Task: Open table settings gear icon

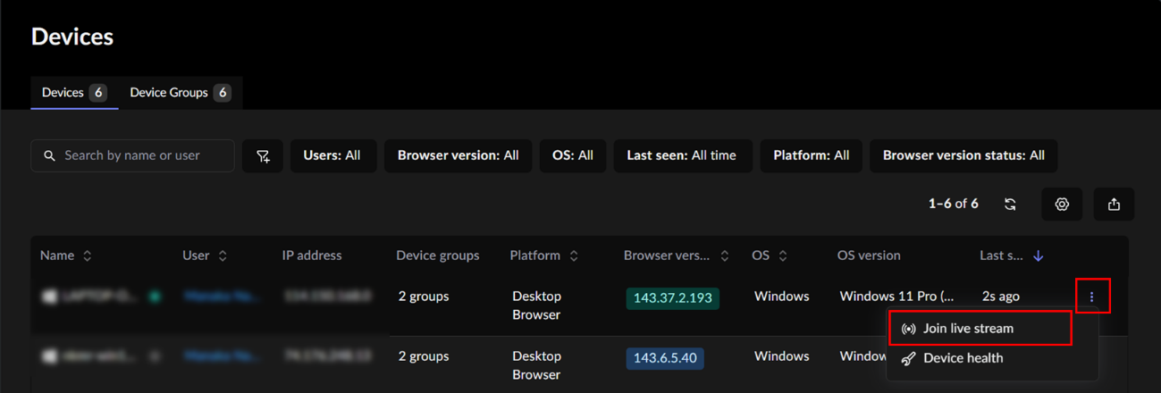Action: 1062,205
